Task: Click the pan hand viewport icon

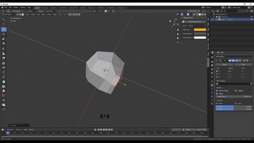Action: coord(178,34)
